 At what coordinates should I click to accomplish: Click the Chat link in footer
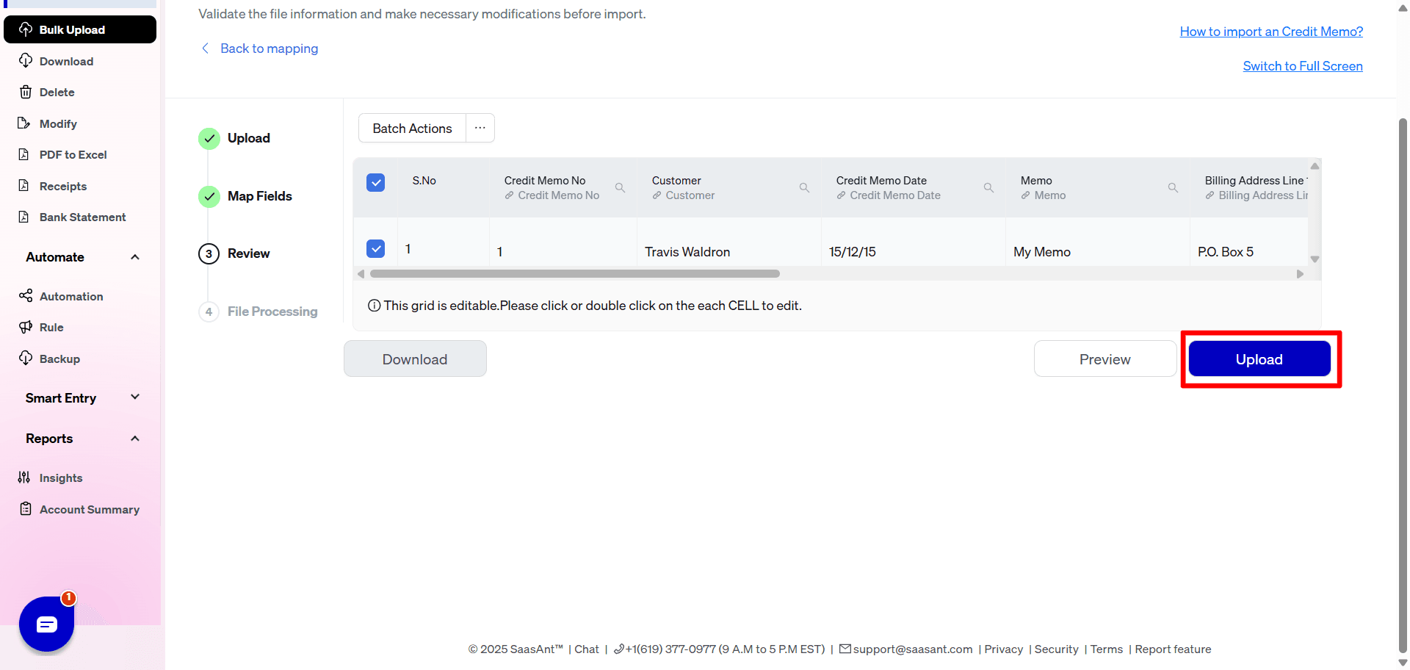point(586,649)
